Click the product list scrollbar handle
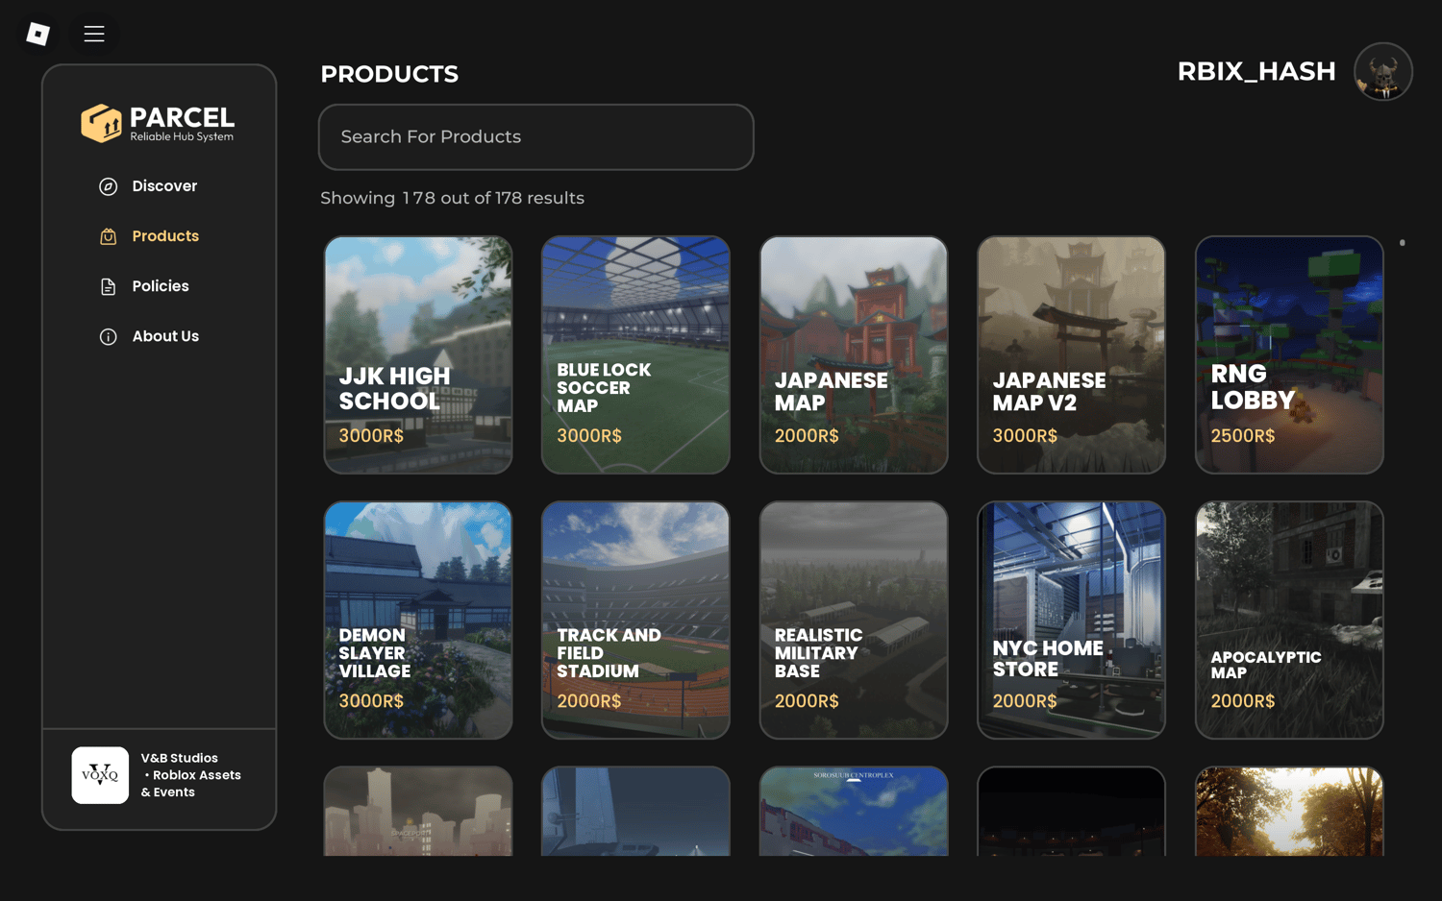1442x901 pixels. [x=1403, y=243]
